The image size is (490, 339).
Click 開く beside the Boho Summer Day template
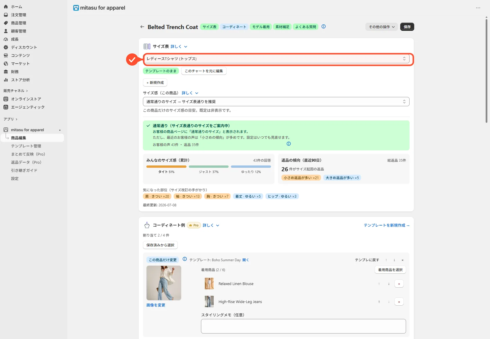[246, 260]
